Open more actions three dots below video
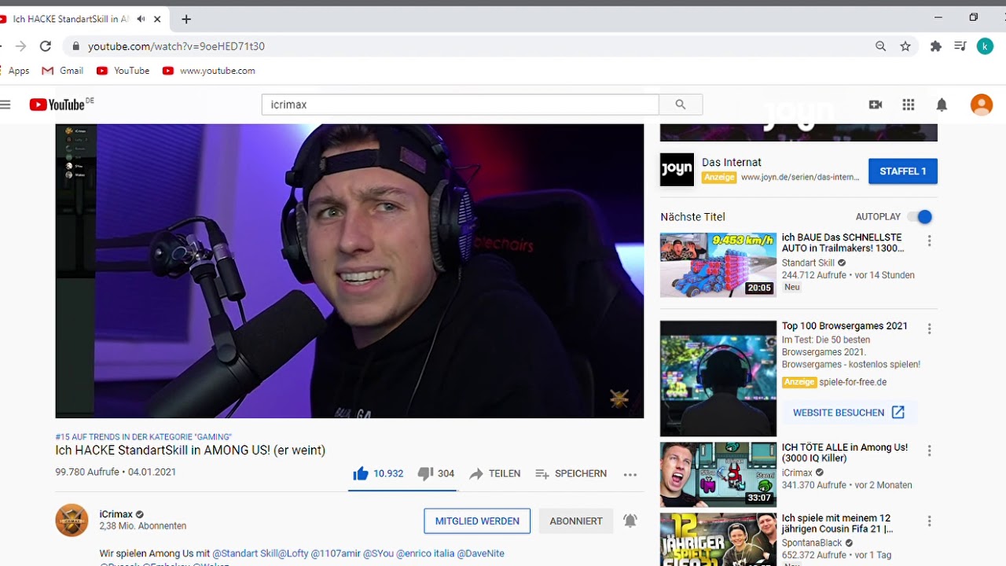Image resolution: width=1006 pixels, height=566 pixels. (630, 474)
